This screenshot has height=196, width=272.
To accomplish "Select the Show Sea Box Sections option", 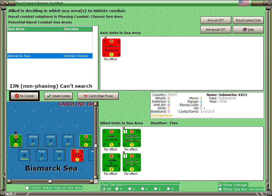I will [x=220, y=189].
